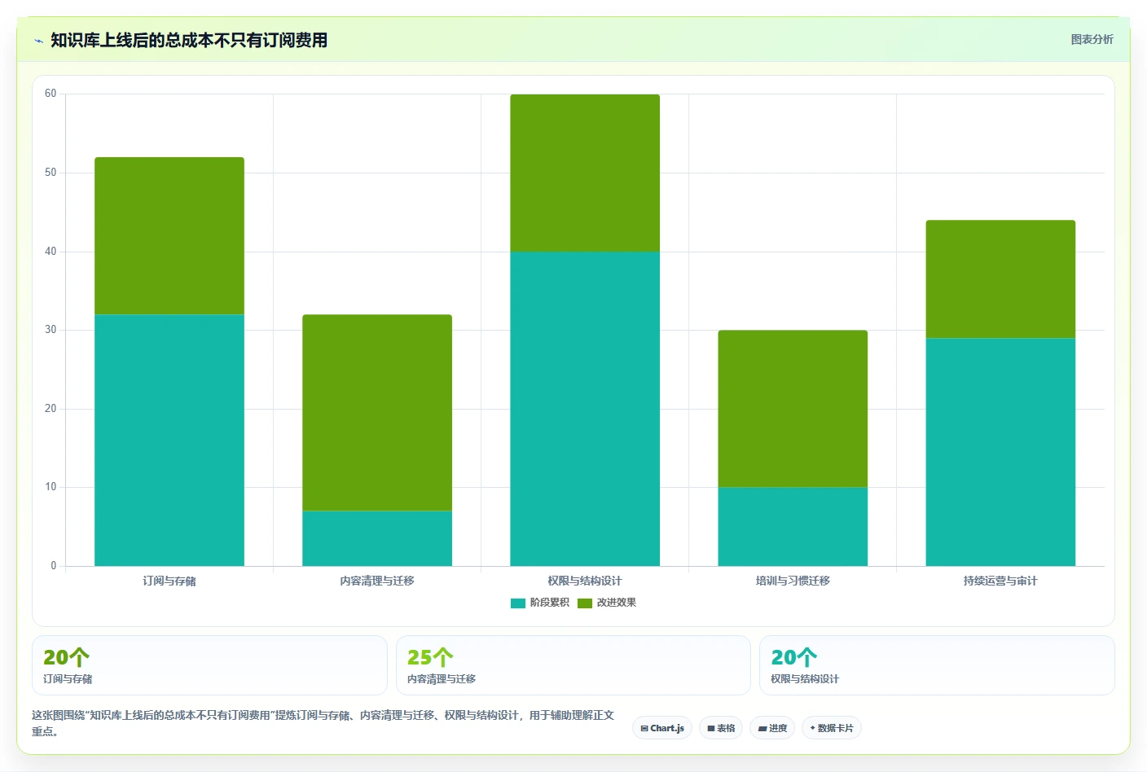Click the y-axis value 60
Image resolution: width=1147 pixels, height=772 pixels.
(51, 94)
